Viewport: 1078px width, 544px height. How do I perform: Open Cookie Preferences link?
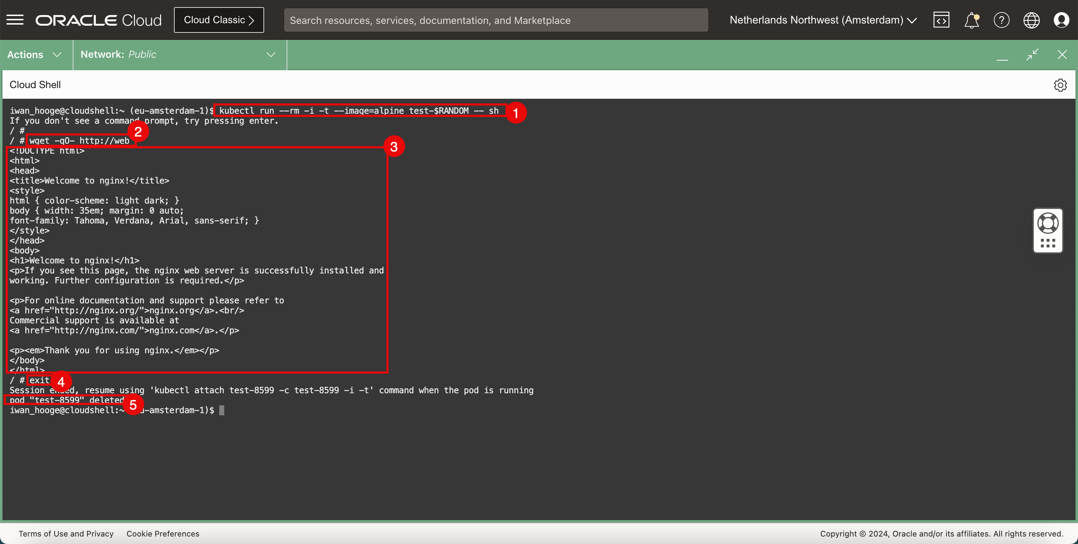(163, 534)
